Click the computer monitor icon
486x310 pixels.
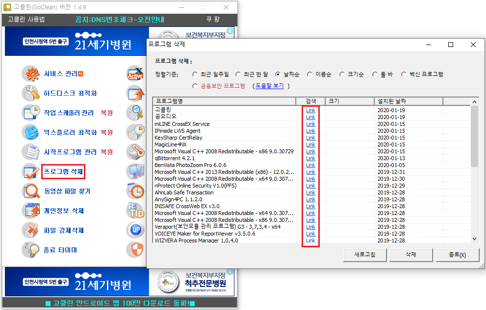click(135, 171)
